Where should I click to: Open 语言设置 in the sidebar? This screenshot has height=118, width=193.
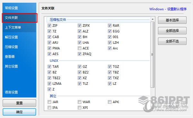click(x=19, y=92)
